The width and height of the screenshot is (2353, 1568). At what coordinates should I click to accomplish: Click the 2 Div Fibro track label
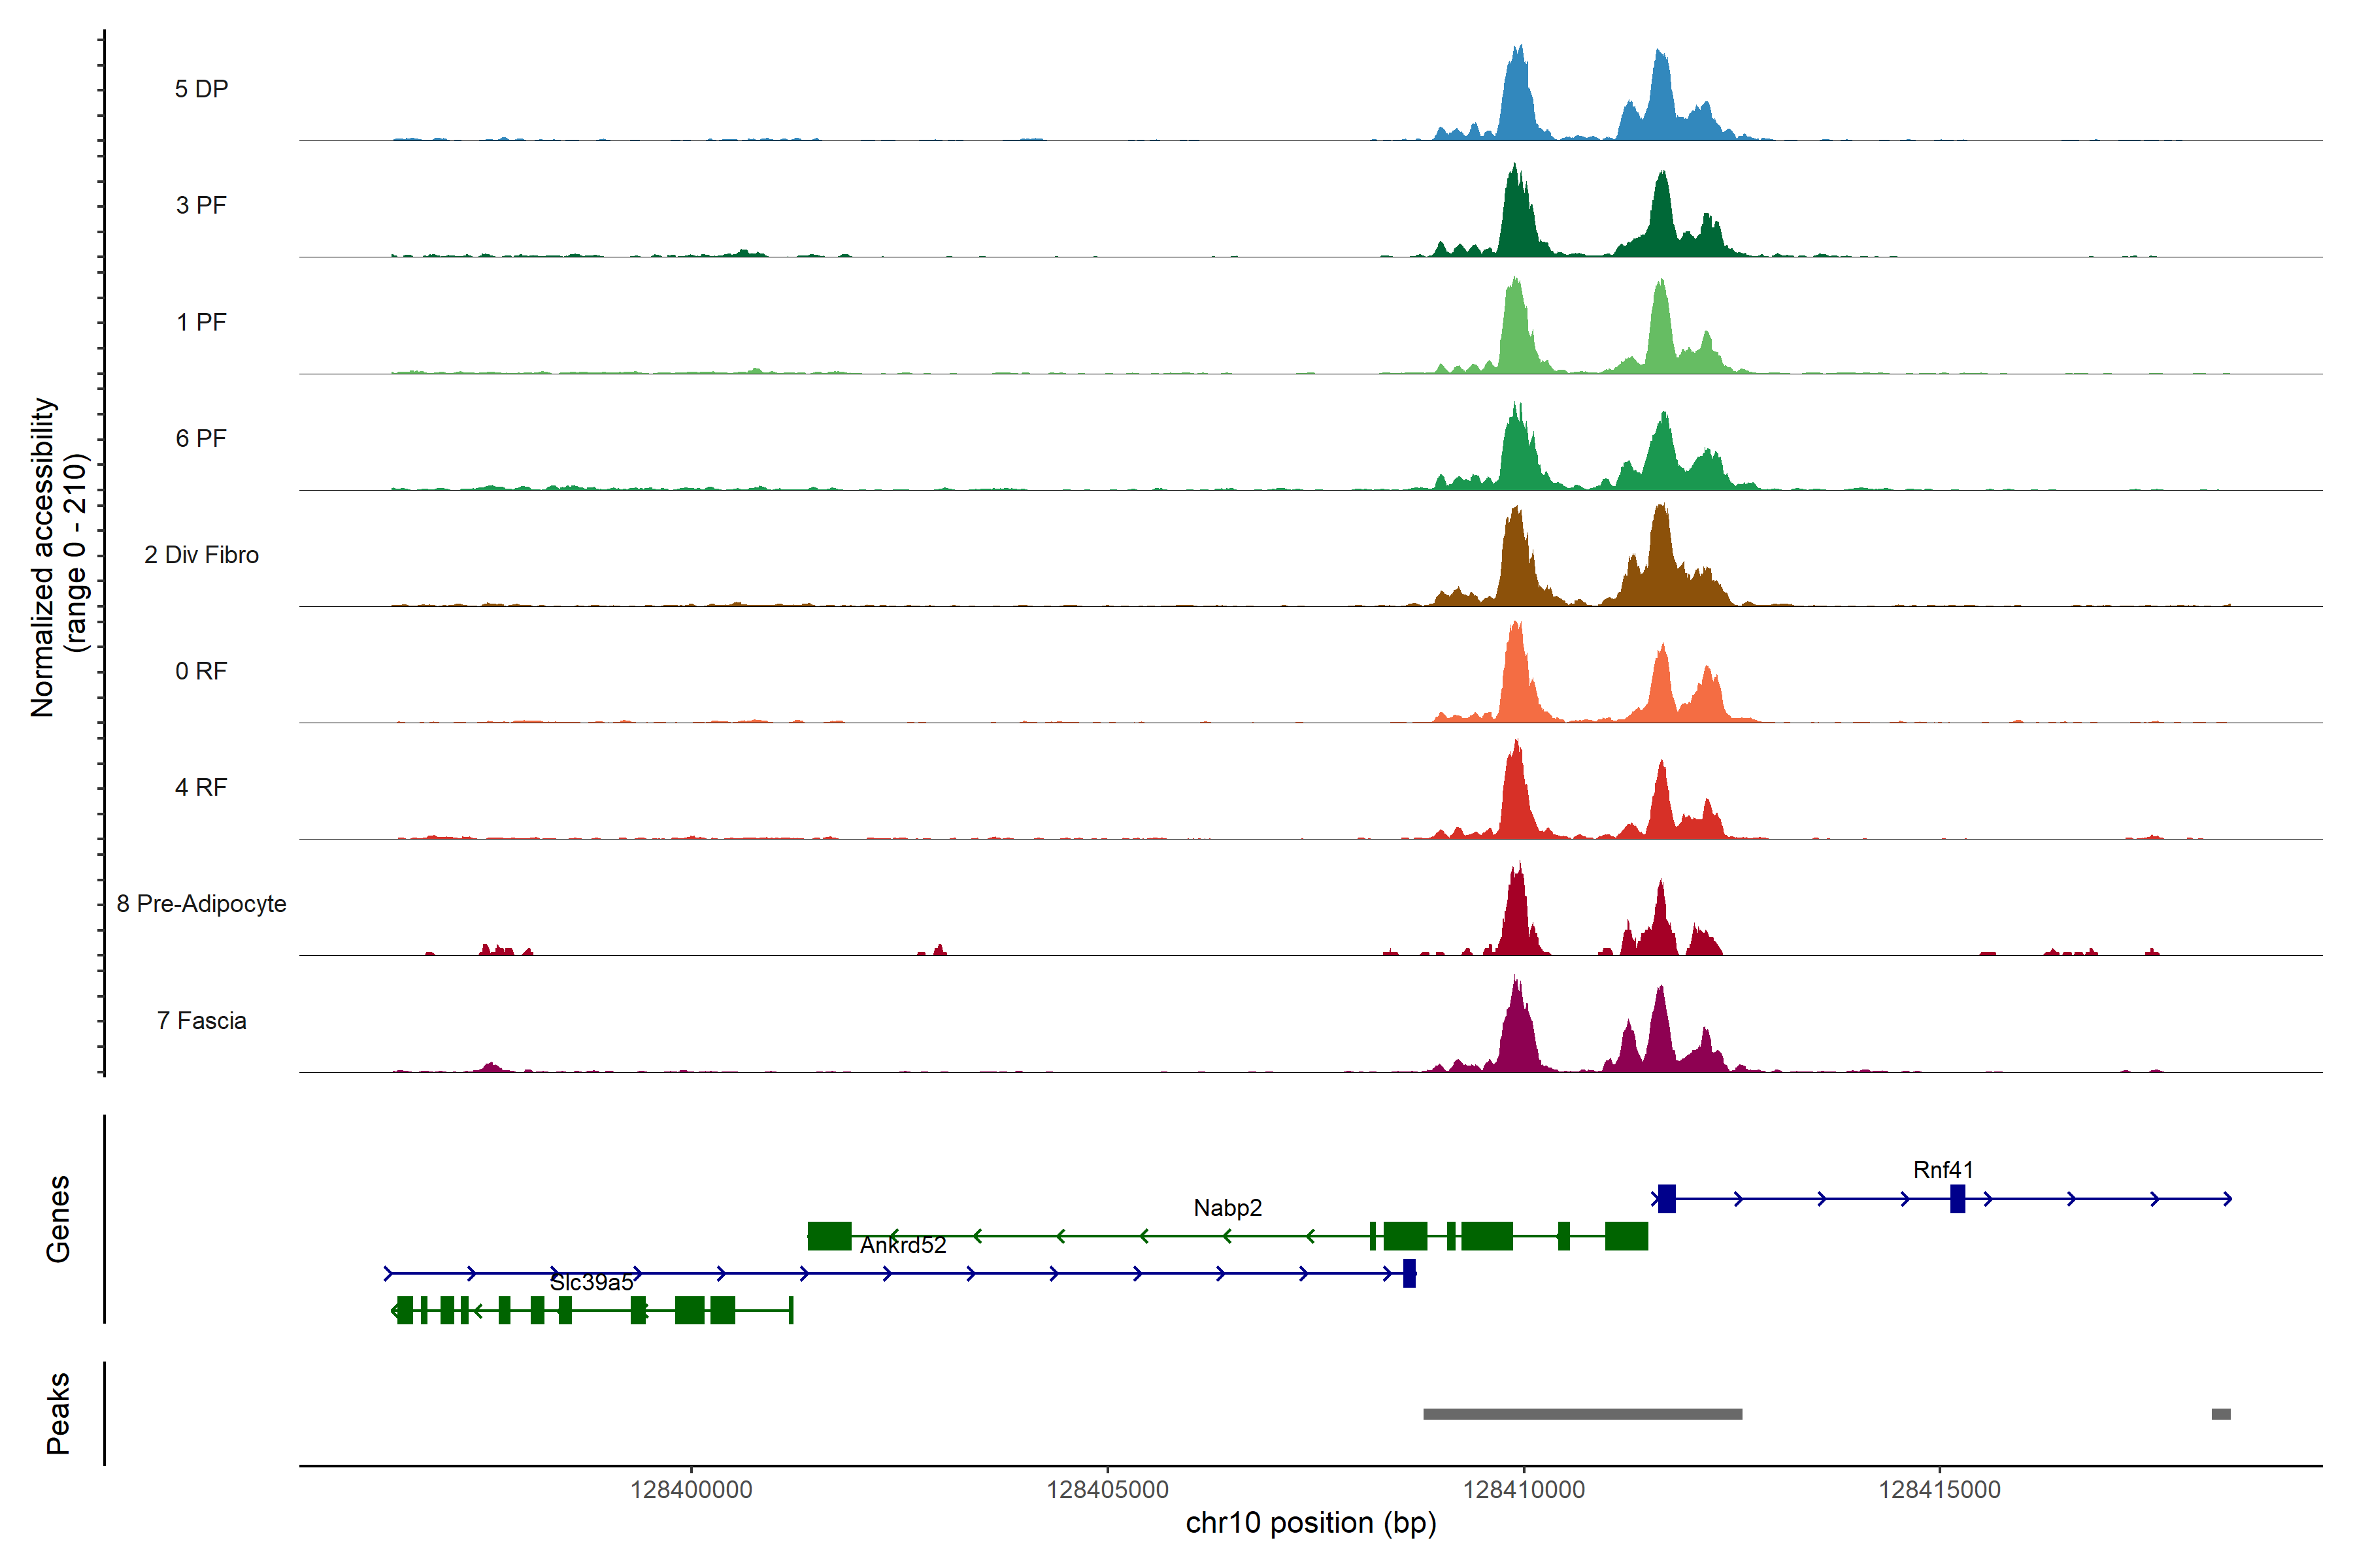[201, 554]
